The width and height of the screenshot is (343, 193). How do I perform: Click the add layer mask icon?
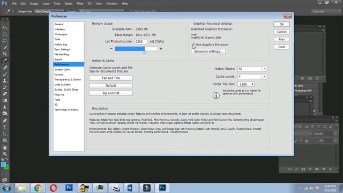tap(303, 169)
